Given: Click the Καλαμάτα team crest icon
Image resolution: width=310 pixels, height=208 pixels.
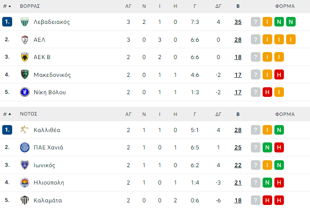Looking at the screenshot, I should coord(25,200).
